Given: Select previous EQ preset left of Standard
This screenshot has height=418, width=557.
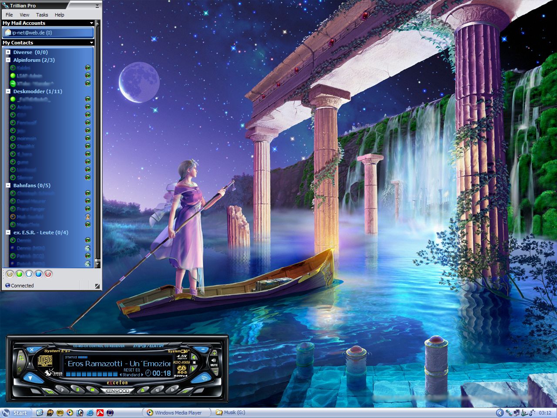Looking at the screenshot, I should [x=121, y=374].
